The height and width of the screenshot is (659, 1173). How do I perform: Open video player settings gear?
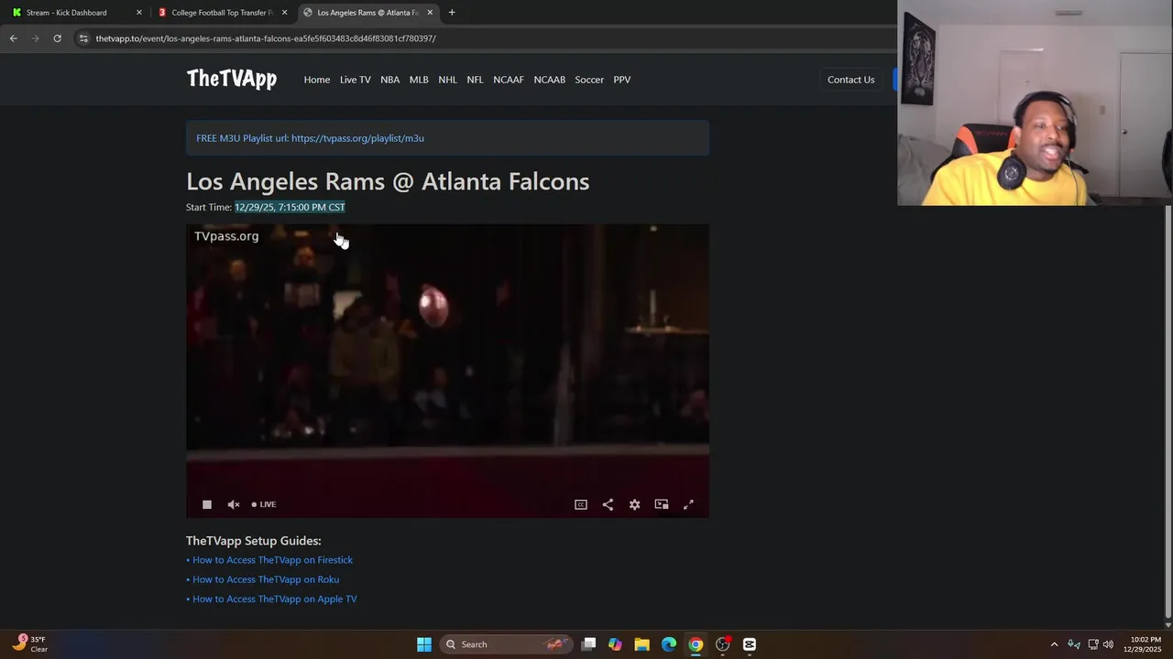click(634, 504)
